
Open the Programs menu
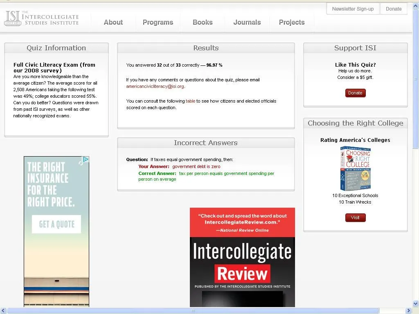tap(158, 22)
